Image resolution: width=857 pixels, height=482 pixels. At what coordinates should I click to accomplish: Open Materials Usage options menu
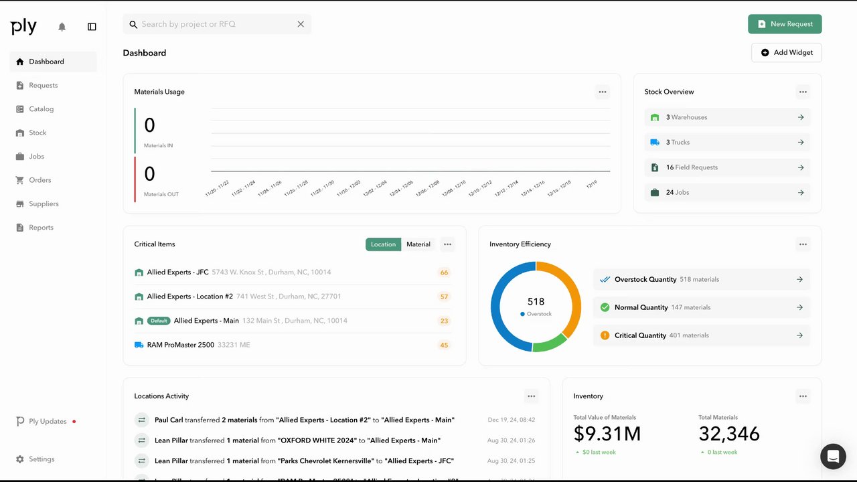point(603,92)
